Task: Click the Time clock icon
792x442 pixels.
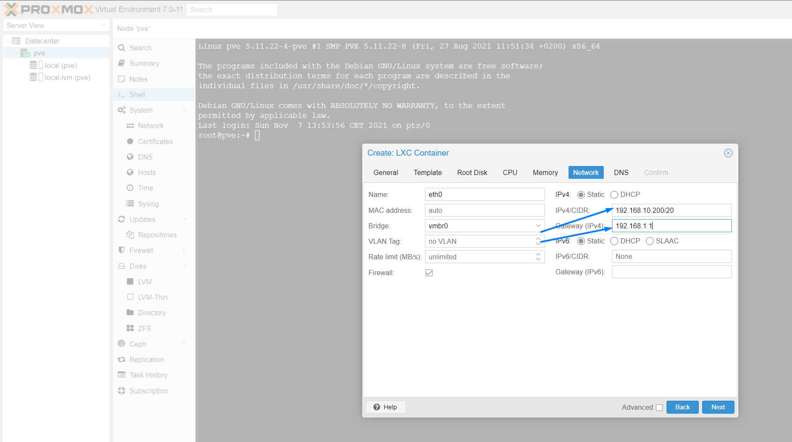Action: coord(130,188)
